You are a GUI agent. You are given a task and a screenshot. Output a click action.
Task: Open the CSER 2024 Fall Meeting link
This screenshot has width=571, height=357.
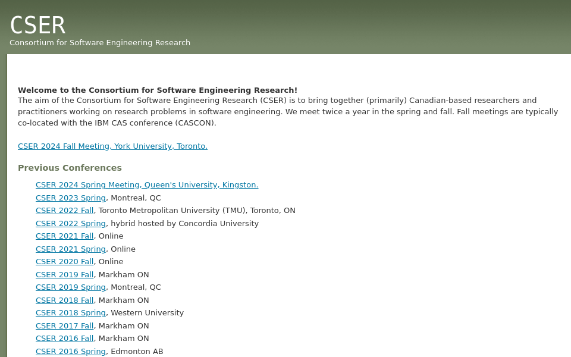112,146
